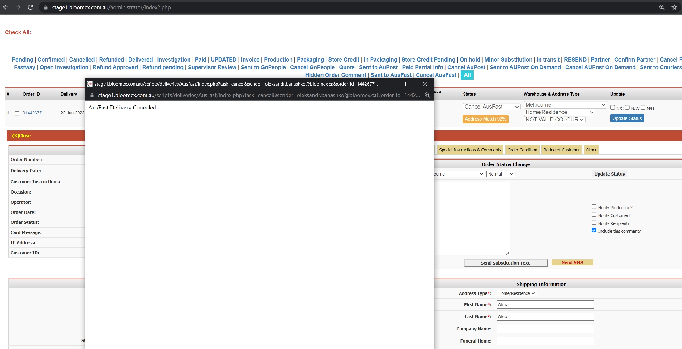Screen dimensions: 682x349
Task: Click the browser reload icon
Action: point(30,7)
